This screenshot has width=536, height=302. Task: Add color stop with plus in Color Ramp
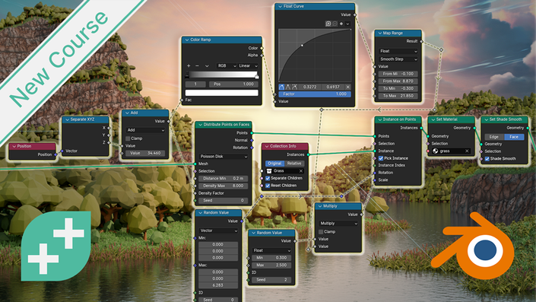[x=189, y=65]
